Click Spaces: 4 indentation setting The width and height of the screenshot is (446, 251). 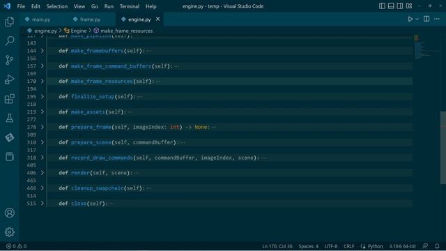(308, 246)
